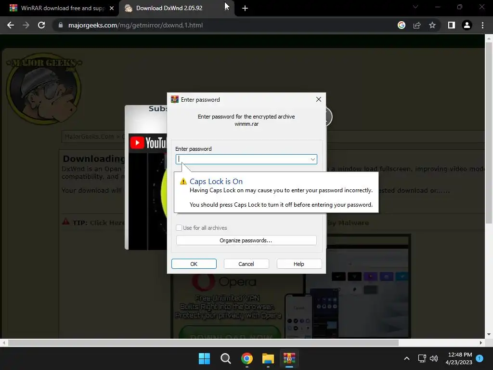Click the Chrome icon in the taskbar
Screen dimensions: 493x370
tap(247, 358)
